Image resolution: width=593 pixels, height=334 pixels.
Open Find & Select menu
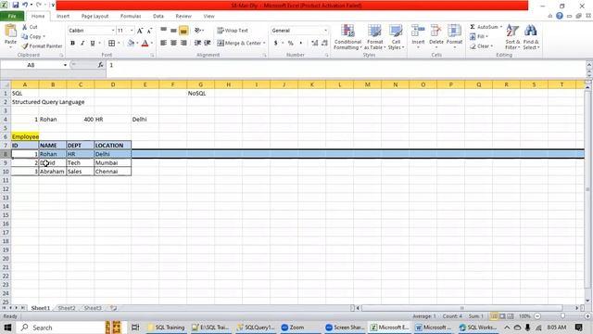pos(531,37)
